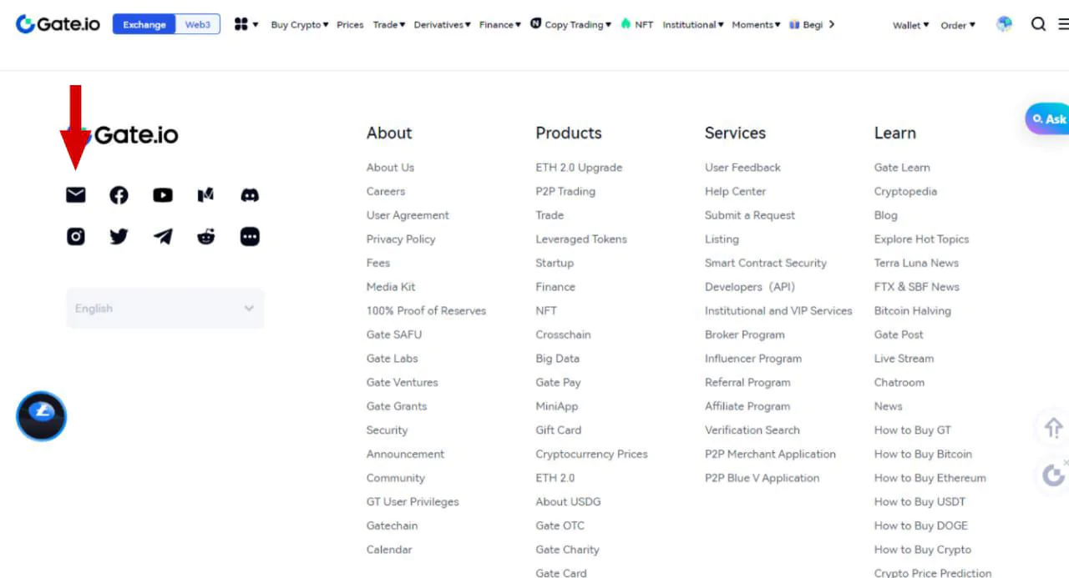Image resolution: width=1069 pixels, height=578 pixels.
Task: Click the Ask assistant button
Action: [x=1048, y=119]
